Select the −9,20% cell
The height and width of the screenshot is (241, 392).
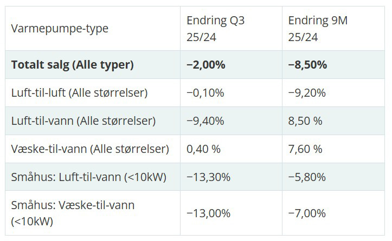click(x=307, y=93)
